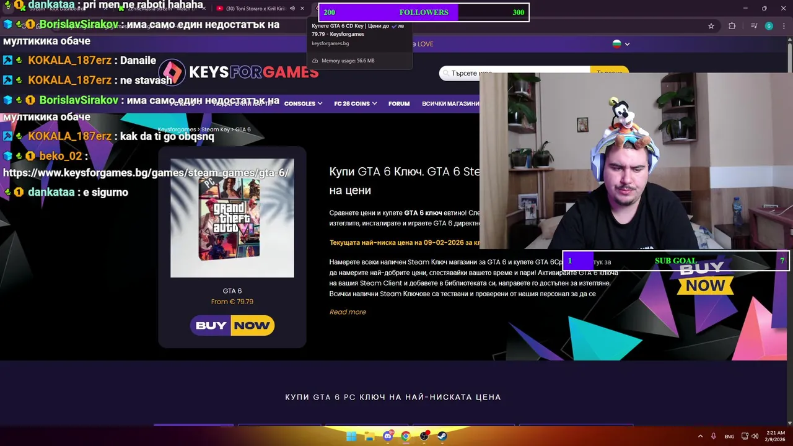Screen dimensions: 793x446
Task: Open Discord from the taskbar
Action: (388, 436)
